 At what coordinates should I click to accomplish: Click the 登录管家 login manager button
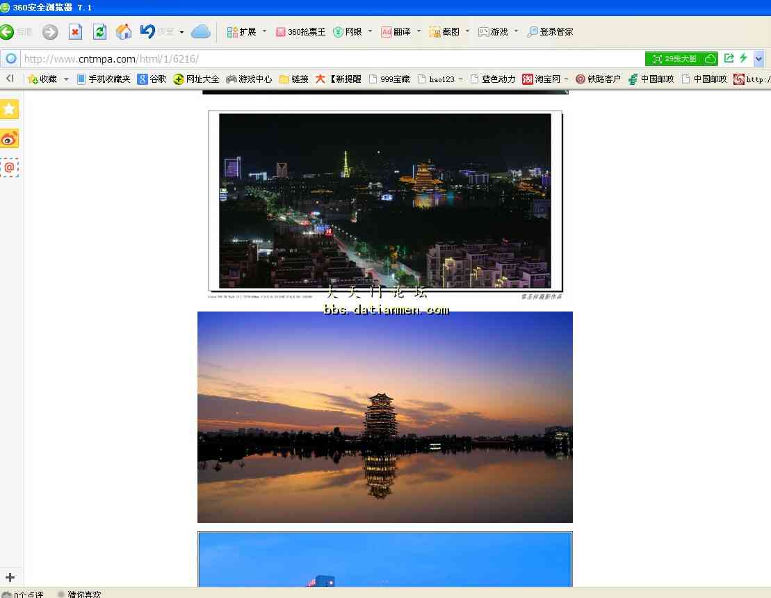pos(550,32)
